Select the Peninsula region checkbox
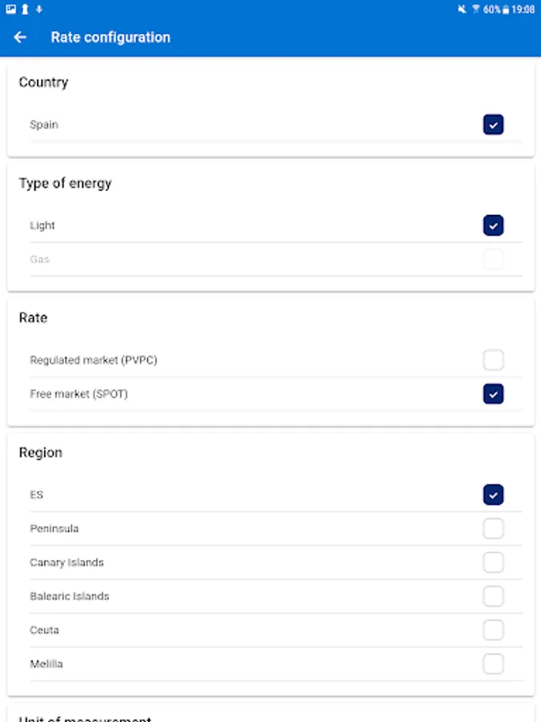541x722 pixels. 493,529
